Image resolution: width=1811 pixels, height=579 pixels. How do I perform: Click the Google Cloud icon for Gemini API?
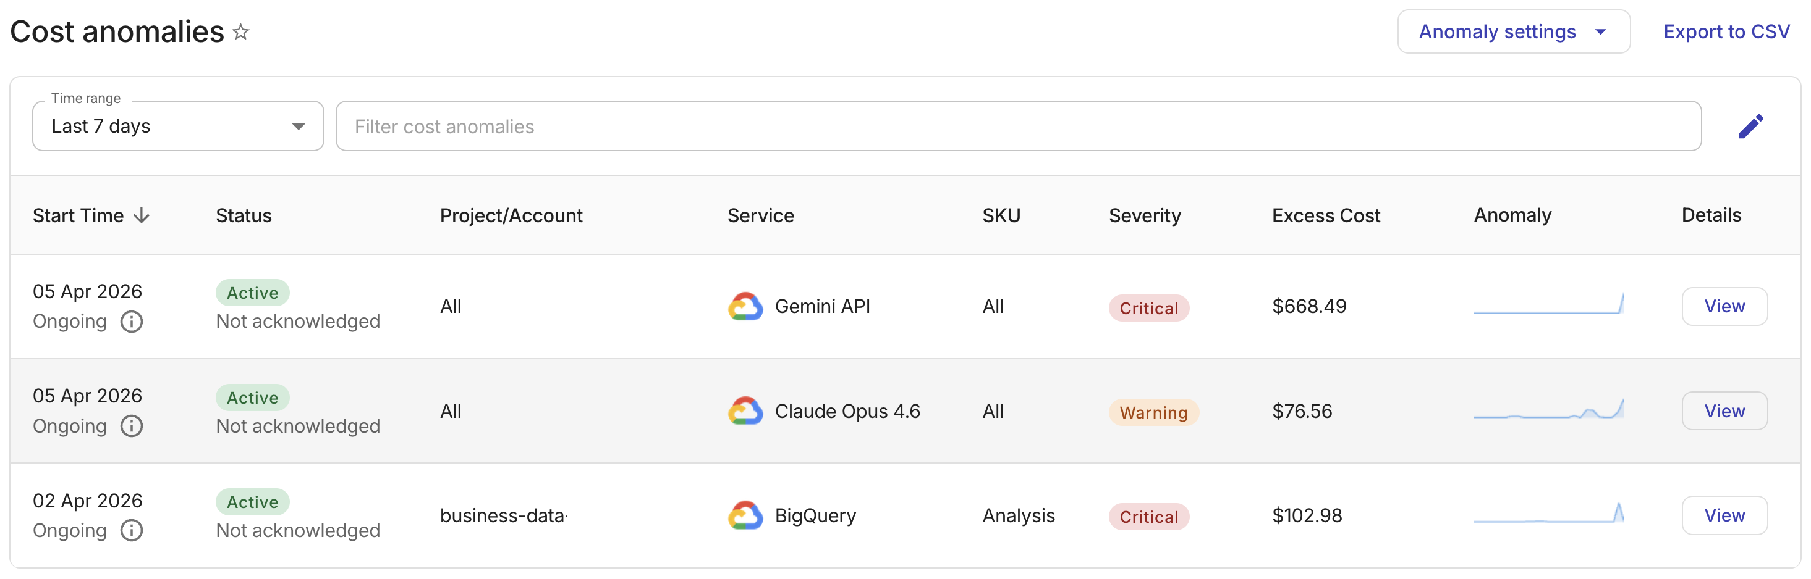[745, 307]
